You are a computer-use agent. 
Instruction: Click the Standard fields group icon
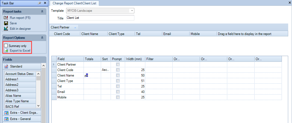(6, 66)
